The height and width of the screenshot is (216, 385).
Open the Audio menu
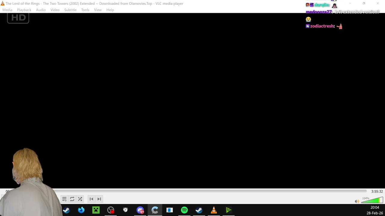tap(41, 10)
